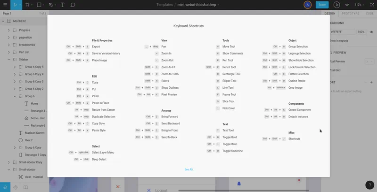Image resolution: width=377 pixels, height=192 pixels.
Task: Click the user avatar A
Action: tap(308, 5)
